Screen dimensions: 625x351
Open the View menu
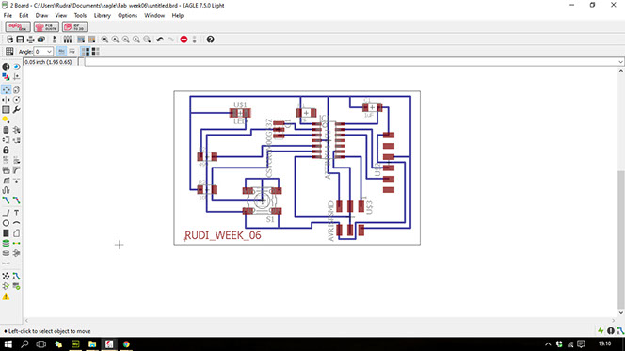[x=60, y=16]
